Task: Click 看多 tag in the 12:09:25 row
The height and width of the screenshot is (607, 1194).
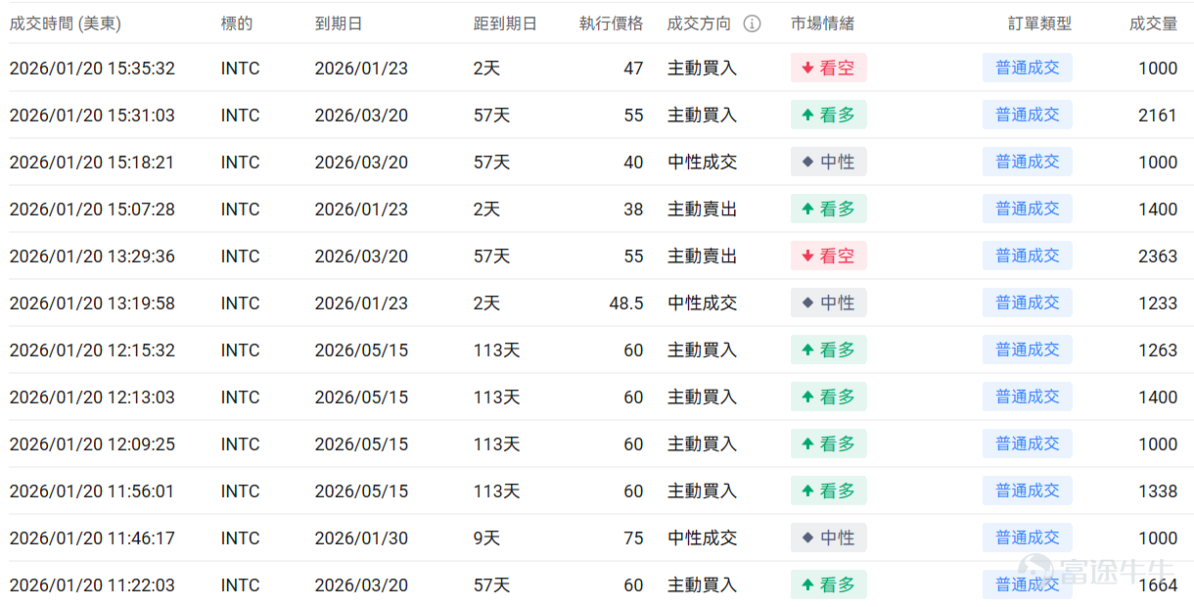Action: tap(829, 444)
